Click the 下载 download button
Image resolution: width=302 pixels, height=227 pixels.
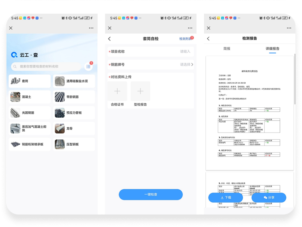click(226, 197)
